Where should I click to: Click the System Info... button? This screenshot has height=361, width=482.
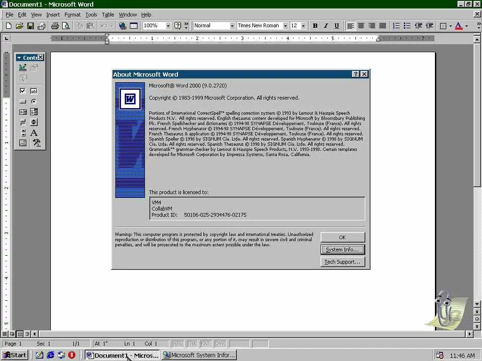click(343, 250)
